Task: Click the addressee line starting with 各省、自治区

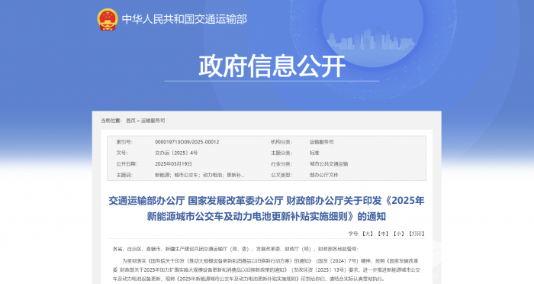Action: (x=235, y=249)
